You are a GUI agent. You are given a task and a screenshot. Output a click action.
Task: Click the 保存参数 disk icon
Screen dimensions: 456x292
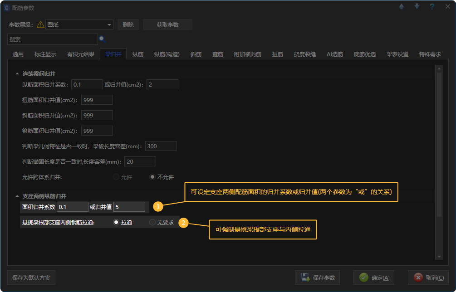pos(305,277)
